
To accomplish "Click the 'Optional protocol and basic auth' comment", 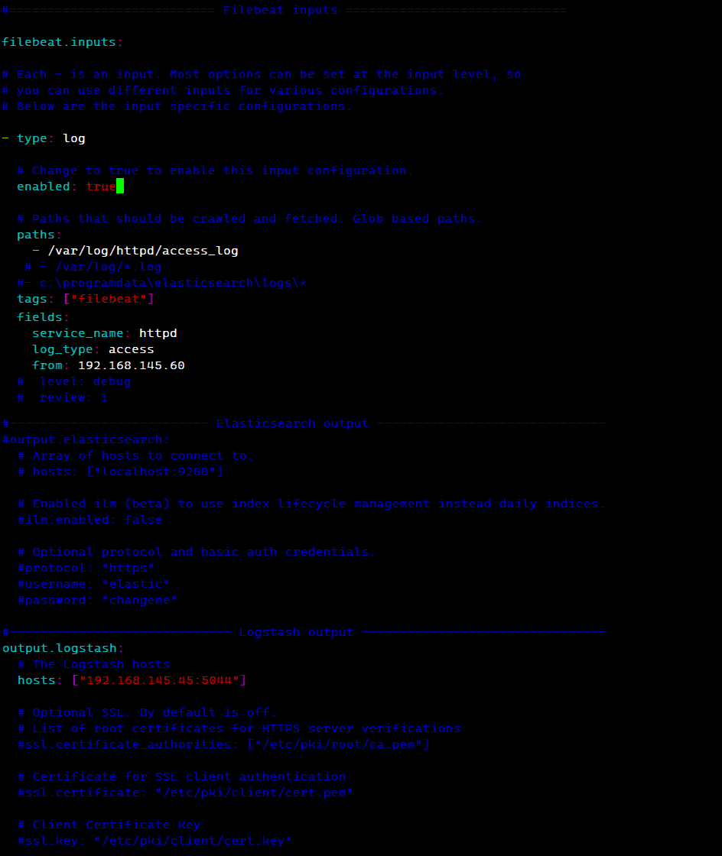I will (197, 552).
